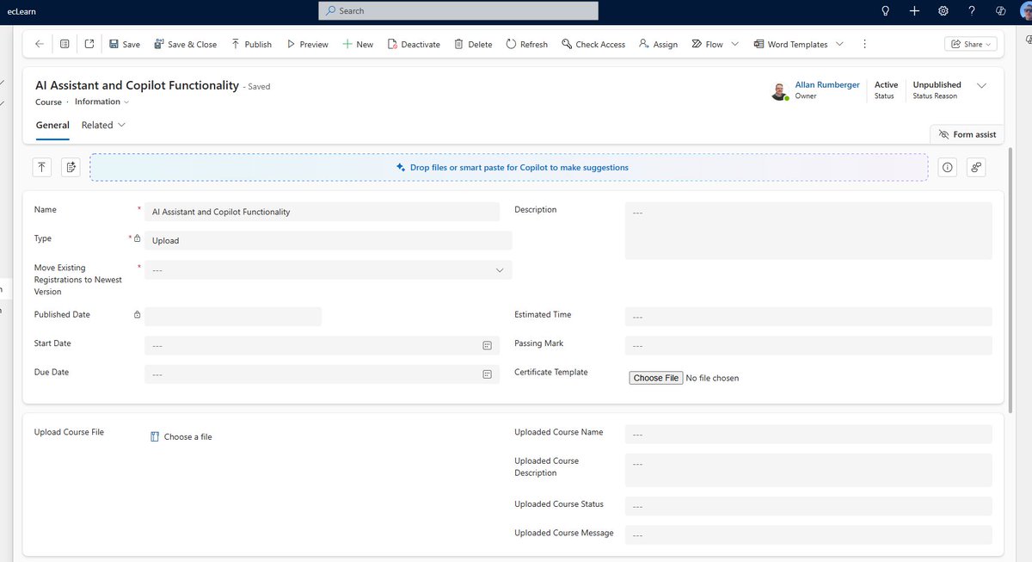Click the Copilot settings icon right of info

click(976, 167)
